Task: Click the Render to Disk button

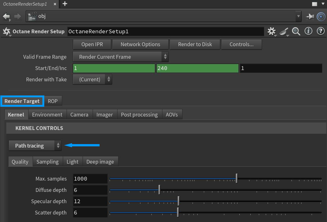Action: (195, 44)
